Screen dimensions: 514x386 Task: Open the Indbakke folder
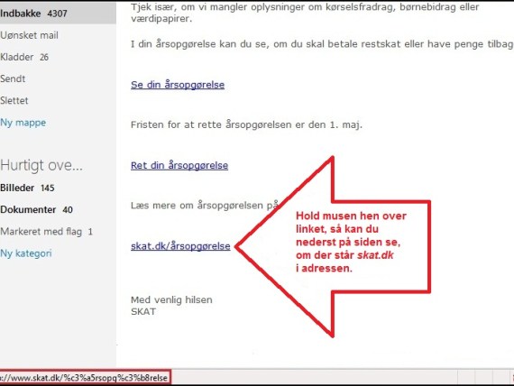(x=58, y=14)
